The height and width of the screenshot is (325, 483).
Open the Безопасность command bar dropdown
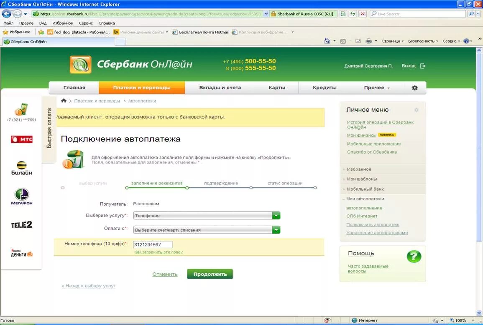(423, 41)
